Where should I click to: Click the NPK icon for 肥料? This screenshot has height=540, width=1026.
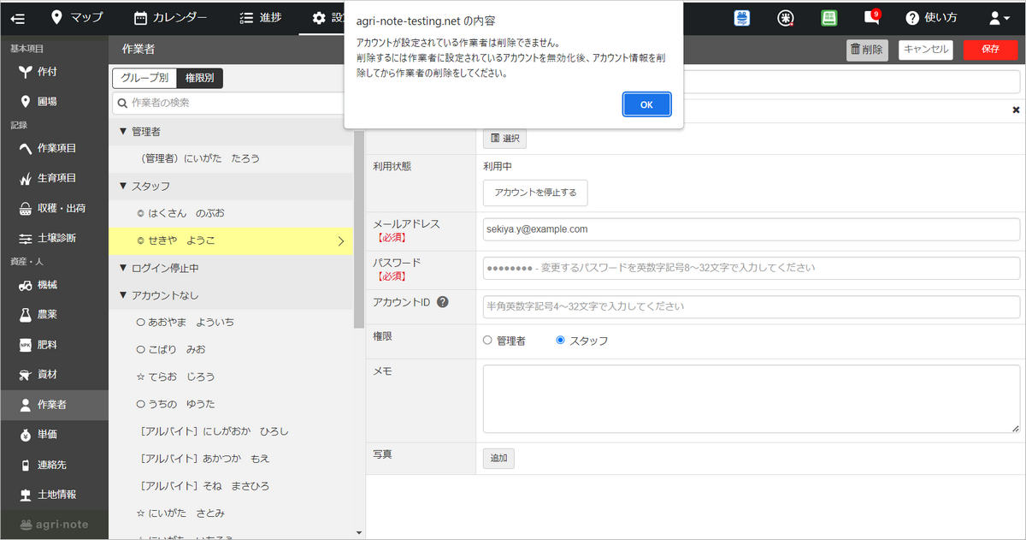tap(26, 345)
